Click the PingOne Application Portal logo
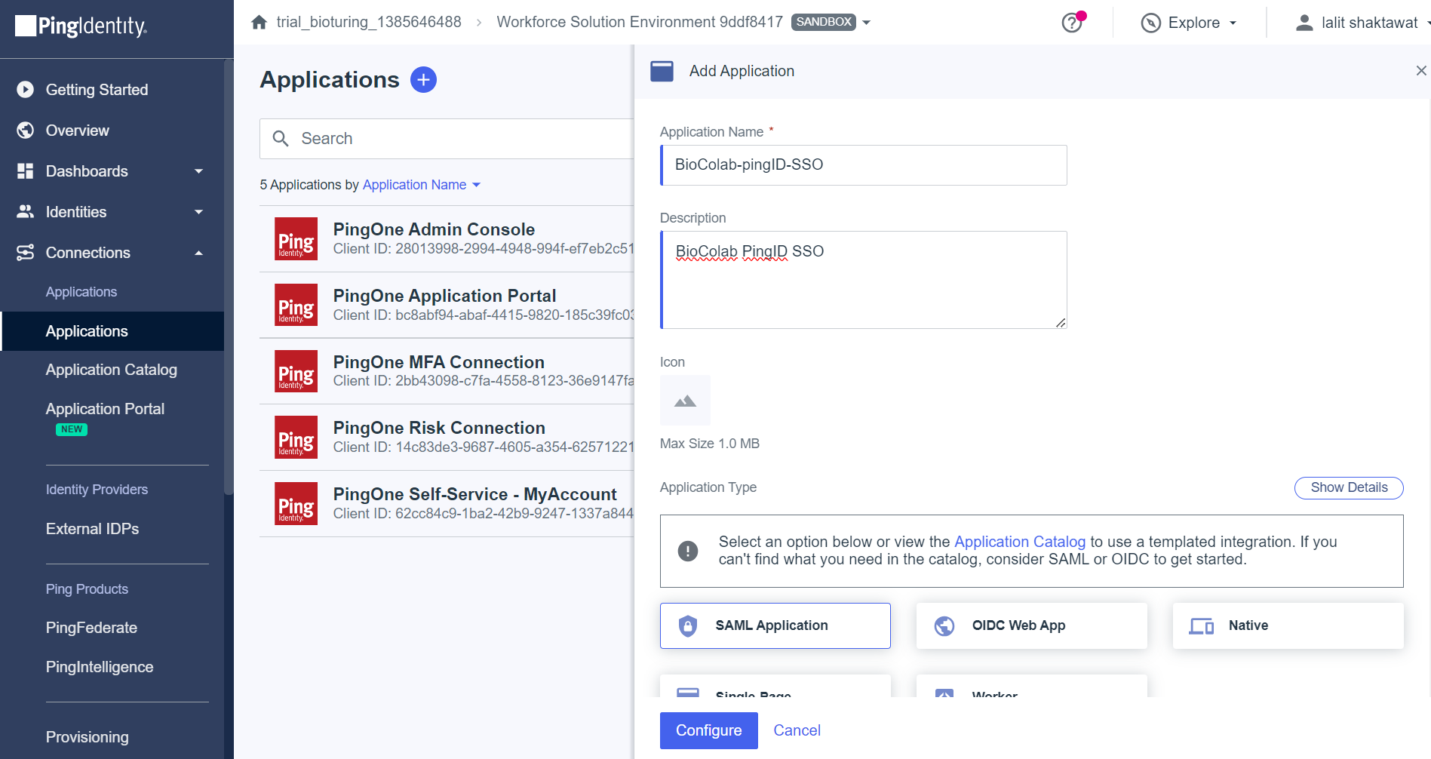Screen dimensions: 1431x759 click(296, 305)
